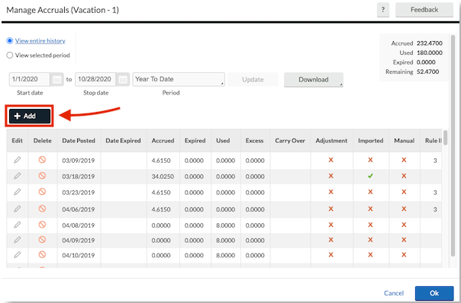Click Used 8.0000 cell in 04/08/2019 row
Screen dimensions: 461x303
tap(225, 225)
